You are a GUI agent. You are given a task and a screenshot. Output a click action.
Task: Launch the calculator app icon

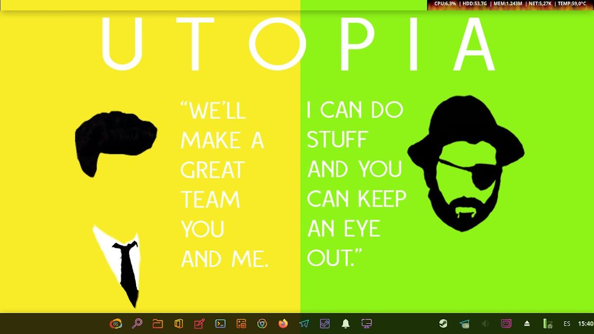pyautogui.click(x=242, y=324)
